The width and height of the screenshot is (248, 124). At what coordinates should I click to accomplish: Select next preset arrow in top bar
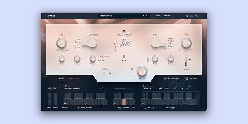pos(146,16)
